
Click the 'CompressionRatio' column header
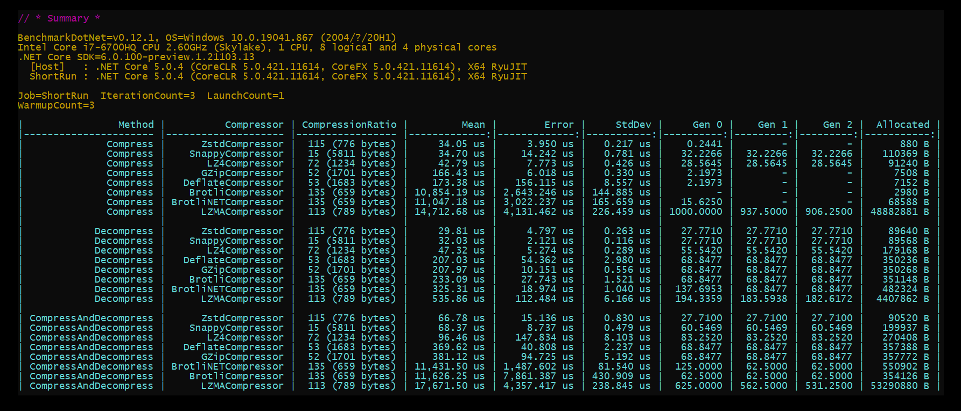[349, 125]
